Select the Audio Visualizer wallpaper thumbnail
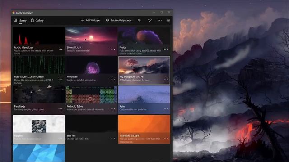 39,36
